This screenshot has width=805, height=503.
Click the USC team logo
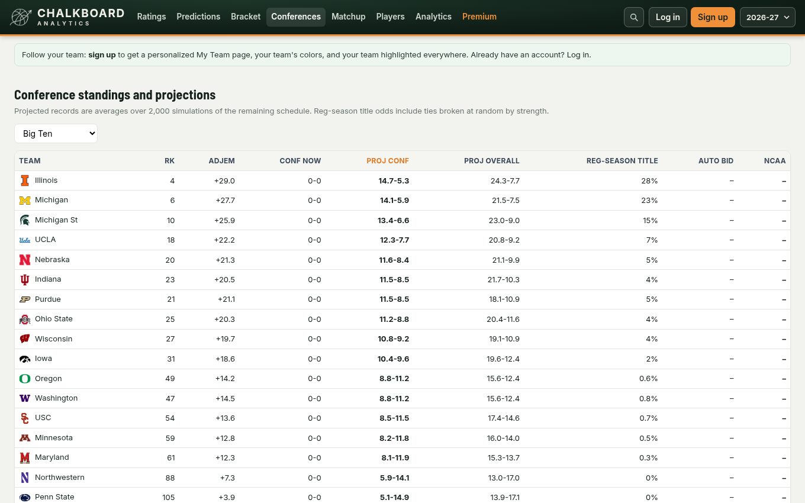pyautogui.click(x=25, y=418)
